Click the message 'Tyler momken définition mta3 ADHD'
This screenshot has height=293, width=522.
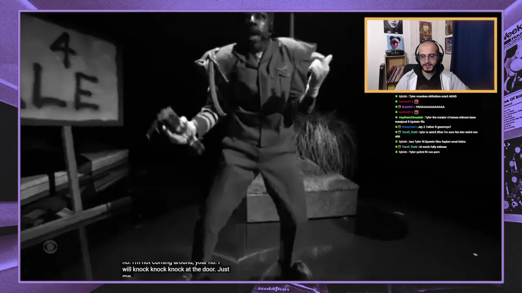(x=433, y=96)
